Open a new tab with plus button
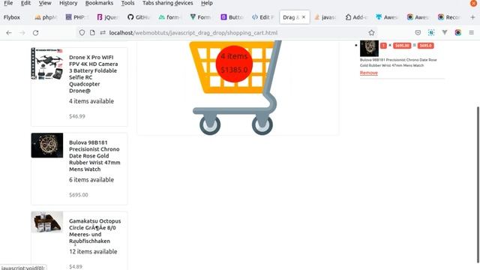 [x=472, y=17]
